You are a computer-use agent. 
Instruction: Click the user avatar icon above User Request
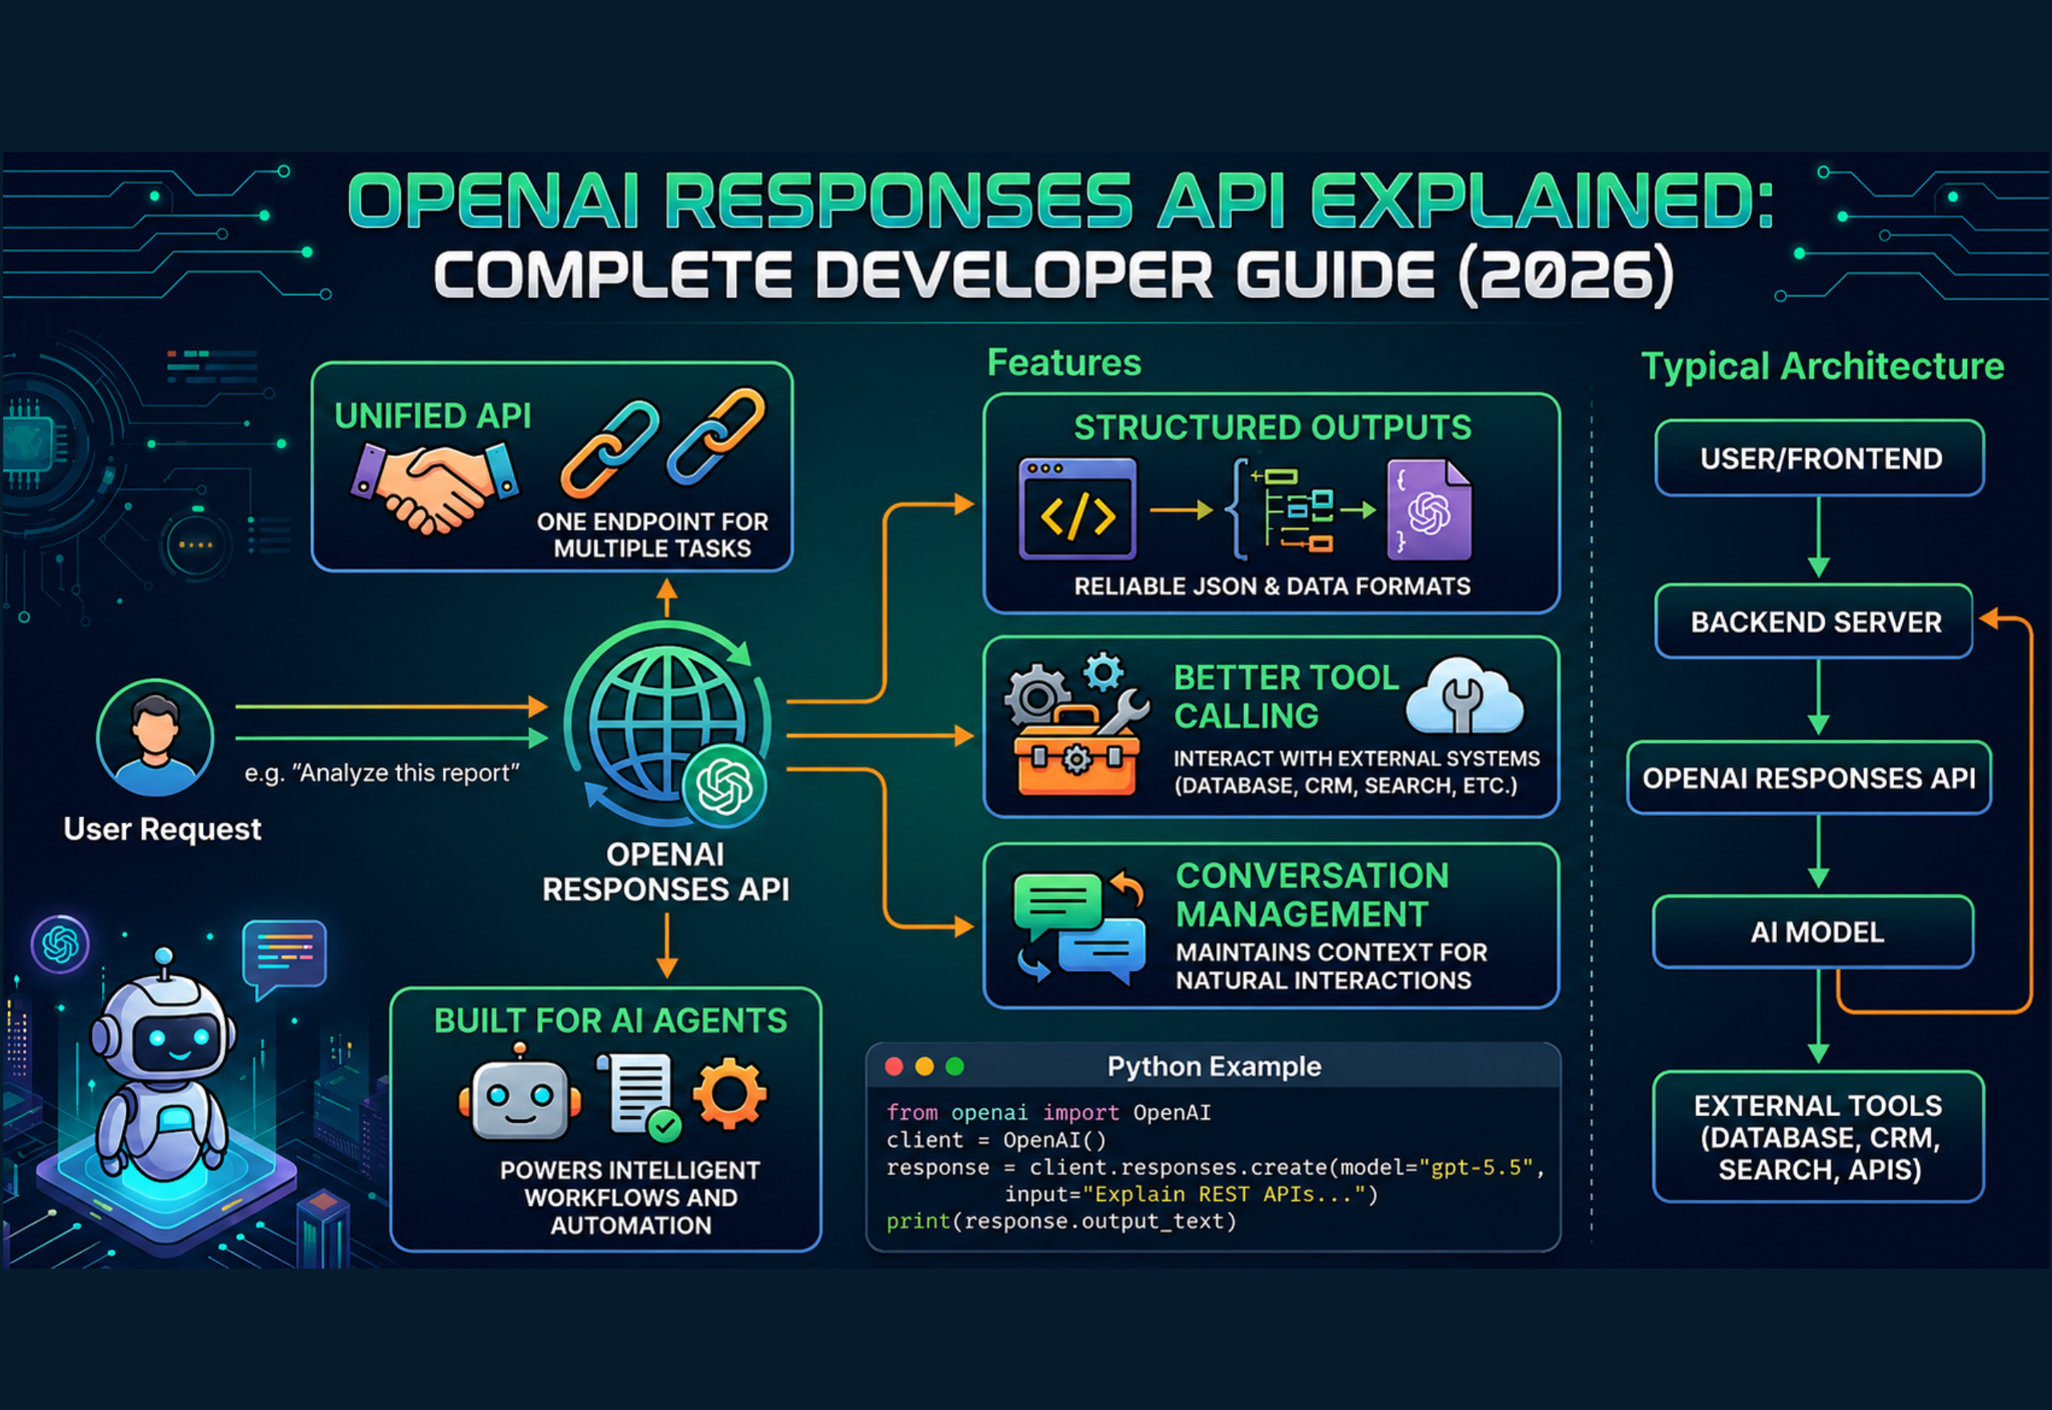point(155,738)
